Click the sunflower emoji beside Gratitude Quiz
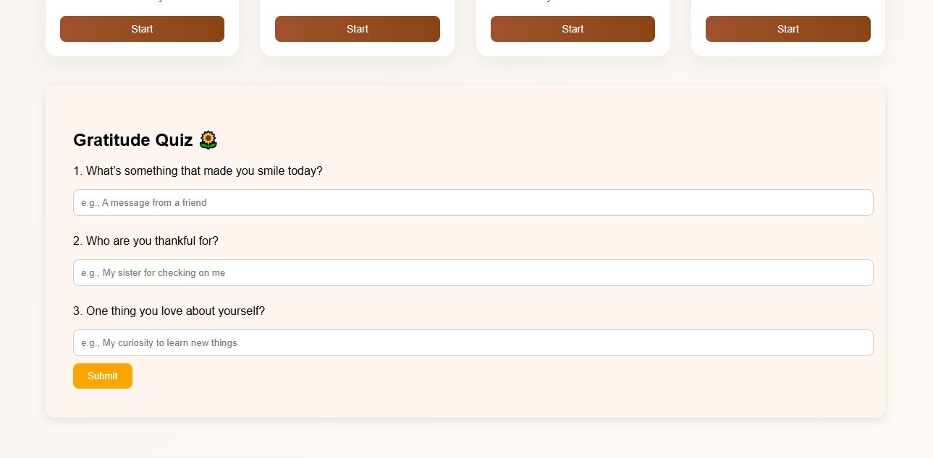 [208, 140]
